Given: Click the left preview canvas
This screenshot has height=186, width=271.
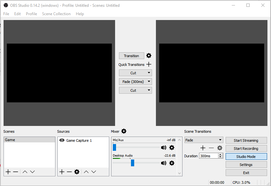Looking at the screenshot, I should coord(59,73).
